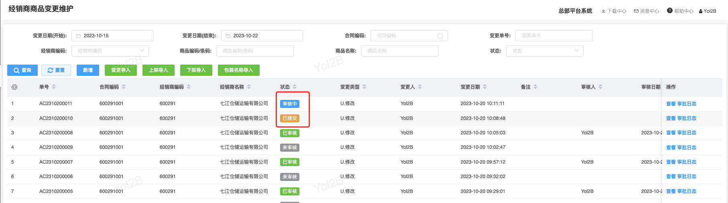Image resolution: width=728 pixels, height=203 pixels.
Task: Click the 变更导入 import button
Action: (121, 70)
